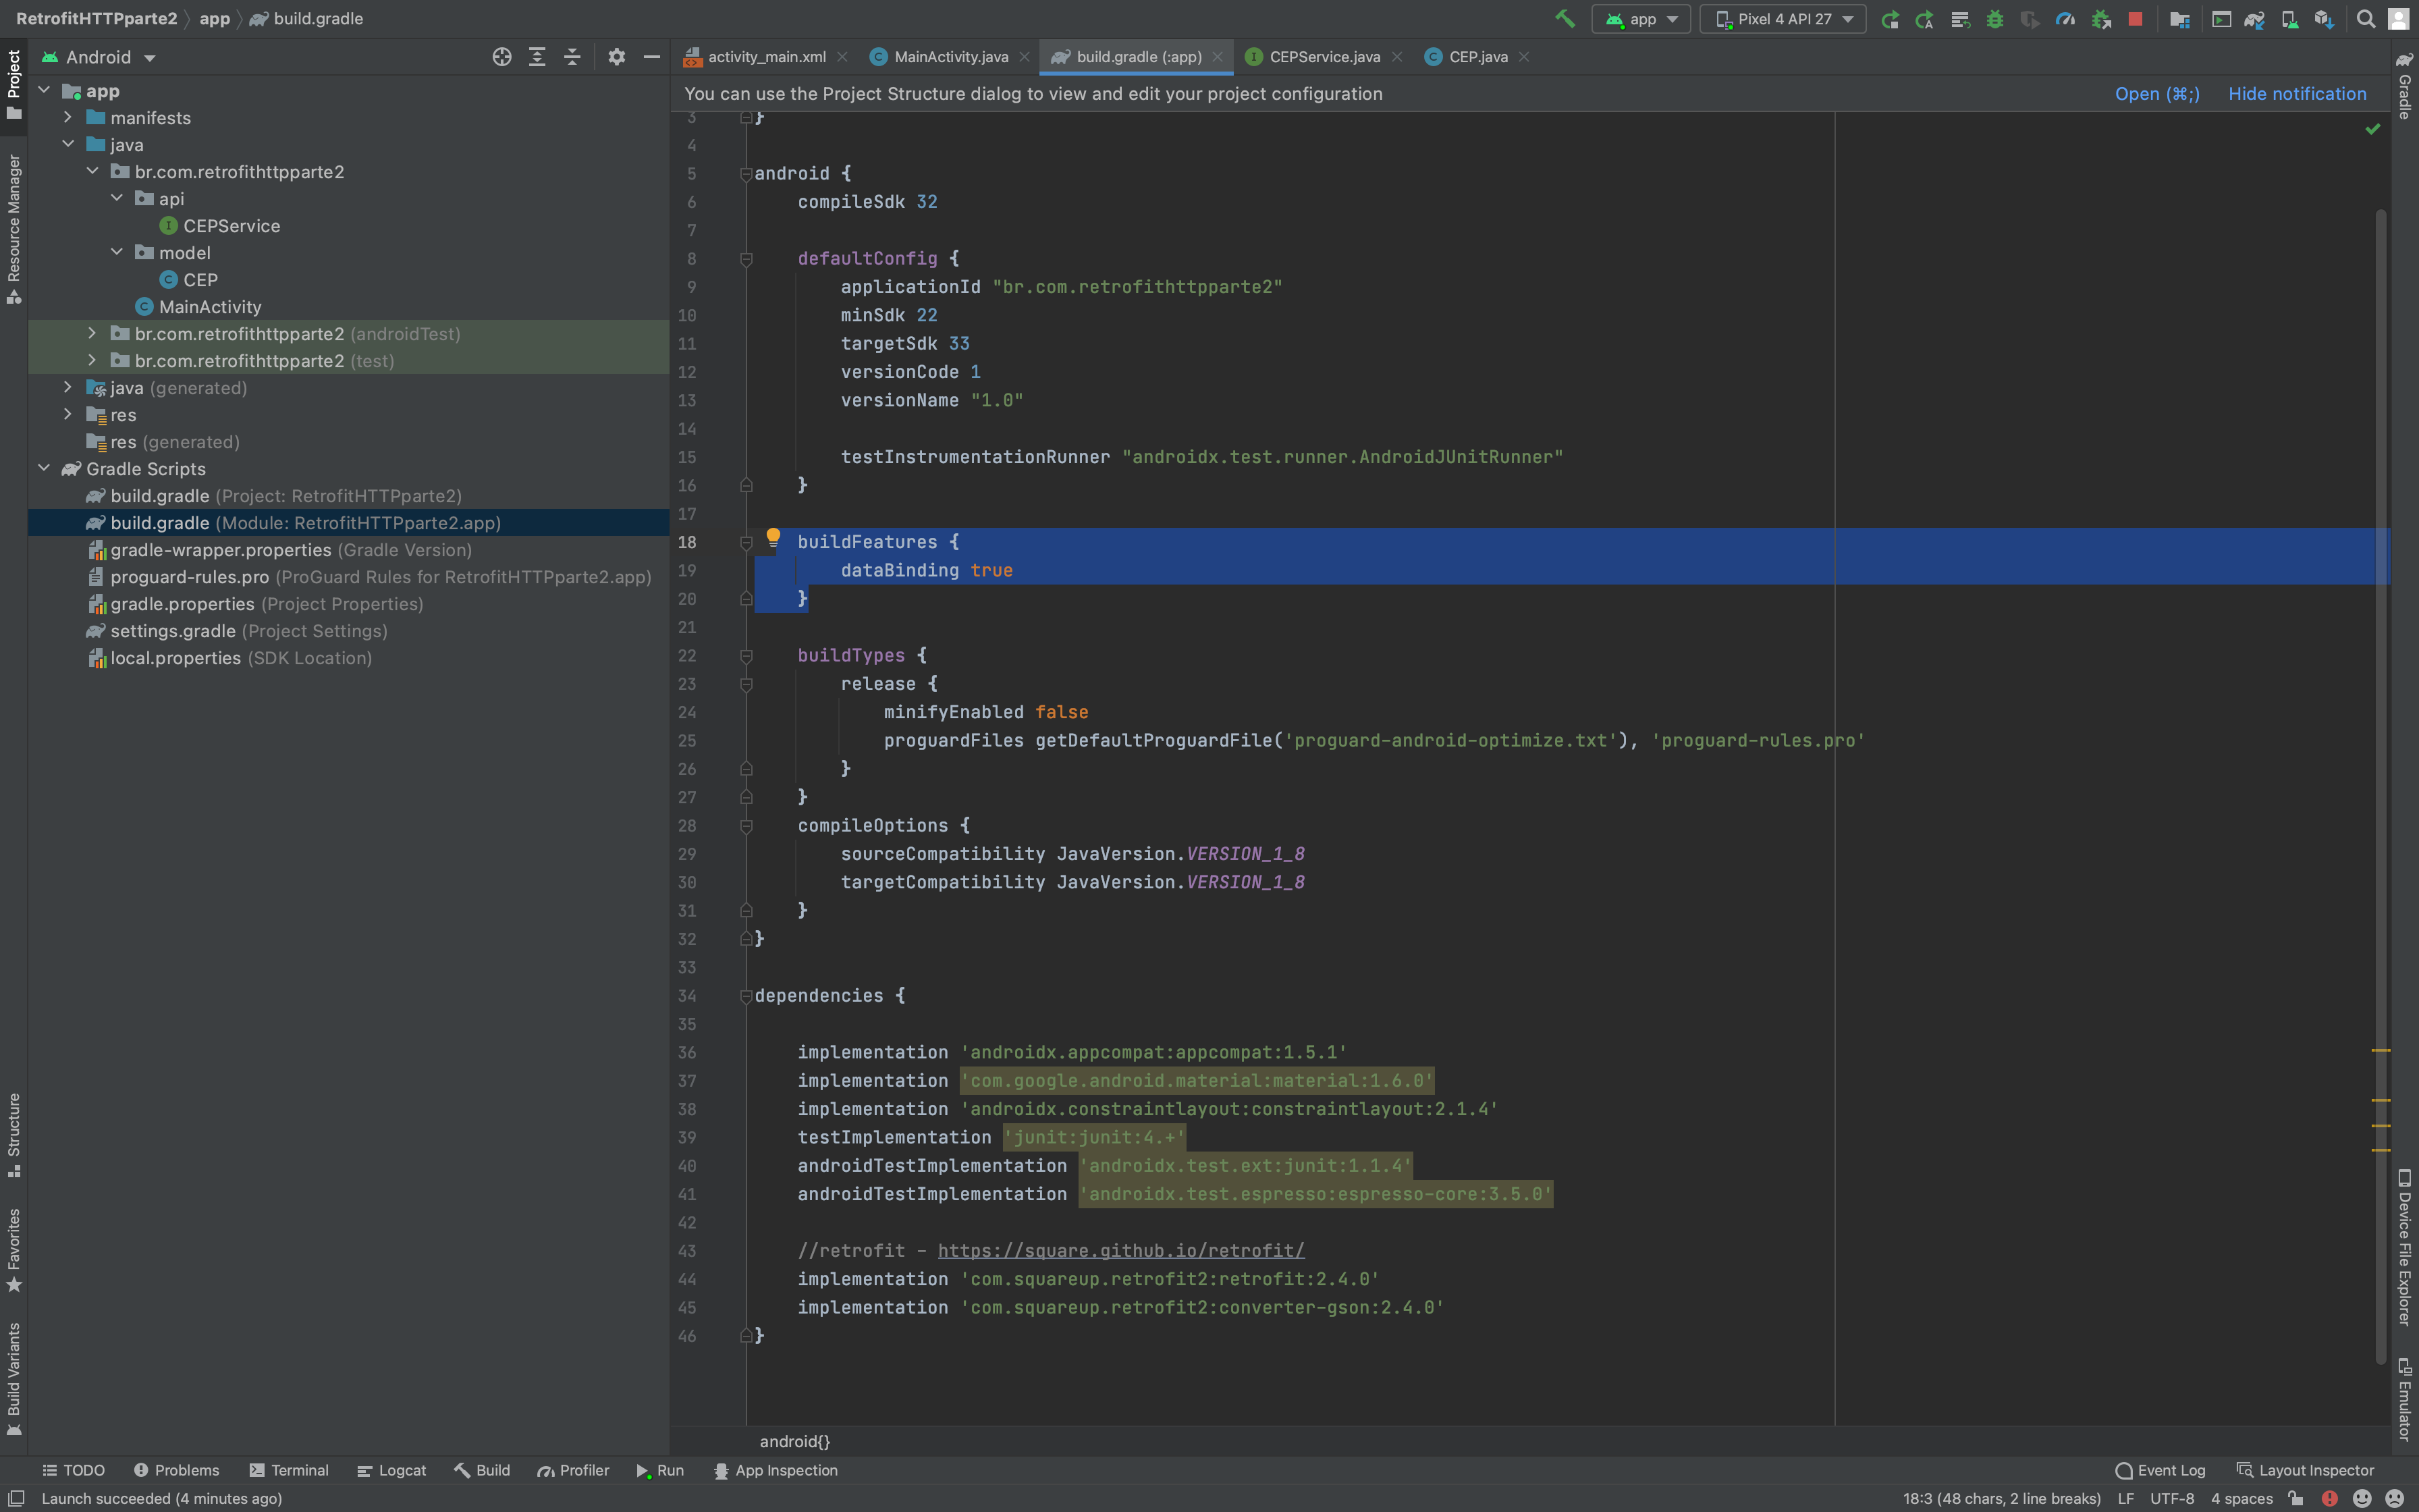Click the Select Opened File target icon

point(501,57)
